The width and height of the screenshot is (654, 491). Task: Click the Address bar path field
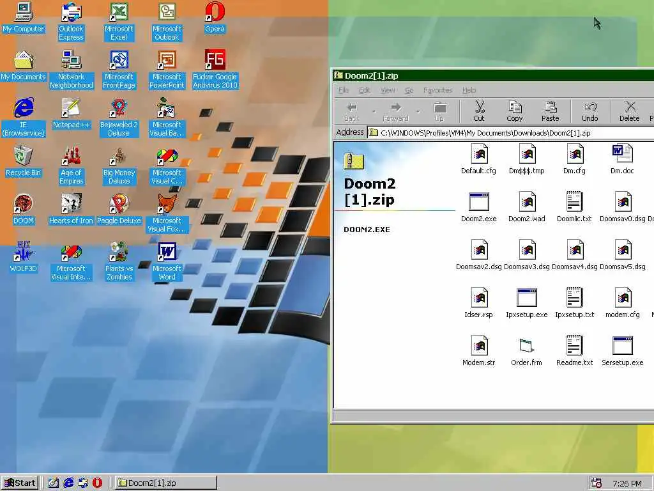pyautogui.click(x=511, y=133)
